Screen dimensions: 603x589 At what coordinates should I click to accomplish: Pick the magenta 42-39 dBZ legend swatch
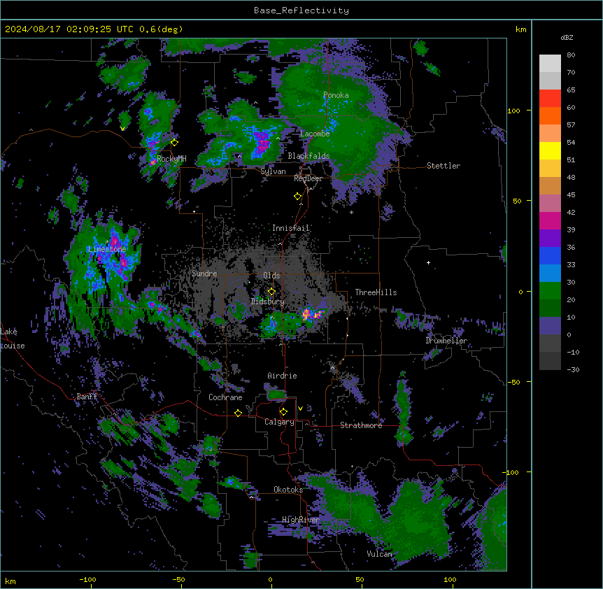pos(550,220)
